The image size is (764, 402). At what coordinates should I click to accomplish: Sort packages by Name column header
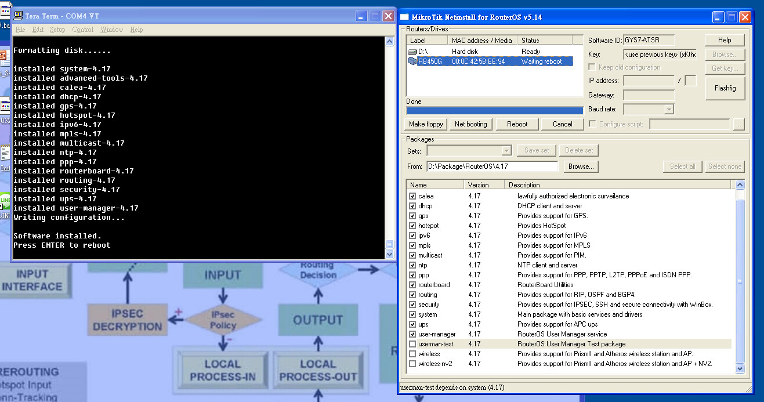[435, 185]
